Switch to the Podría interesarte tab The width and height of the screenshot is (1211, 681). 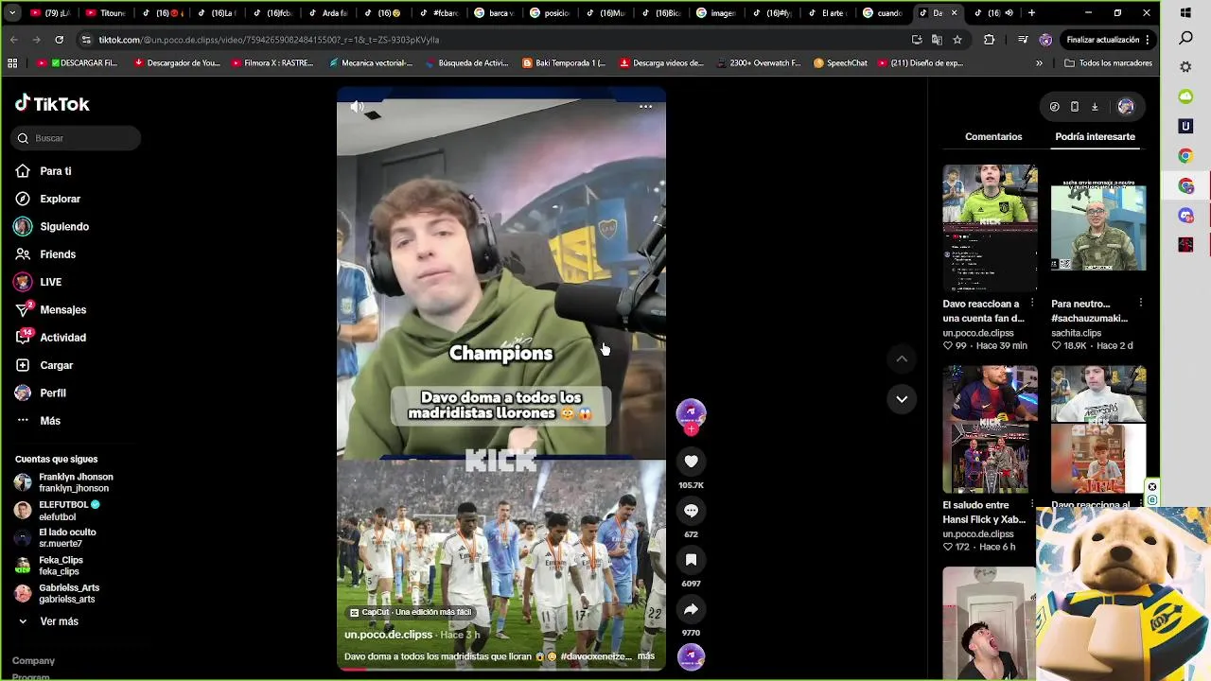[1095, 137]
